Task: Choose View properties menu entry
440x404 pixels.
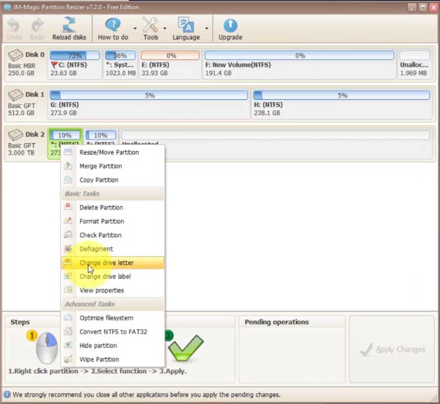Action: point(113,290)
